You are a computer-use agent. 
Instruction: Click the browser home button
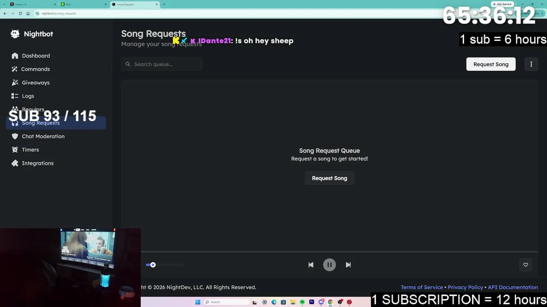click(x=28, y=14)
